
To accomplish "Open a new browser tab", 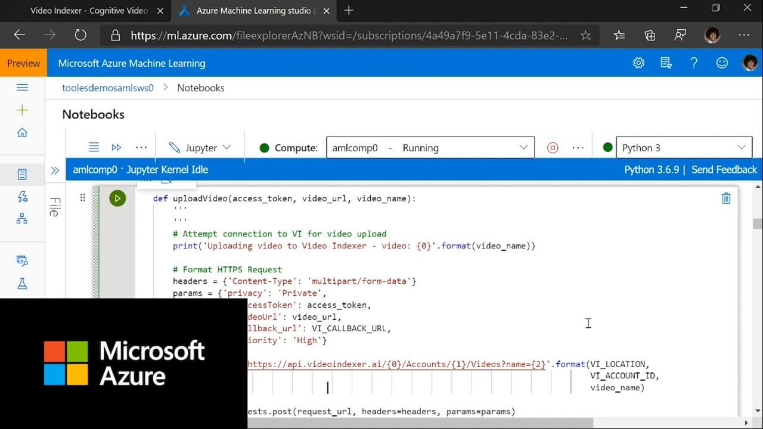I will coord(349,11).
